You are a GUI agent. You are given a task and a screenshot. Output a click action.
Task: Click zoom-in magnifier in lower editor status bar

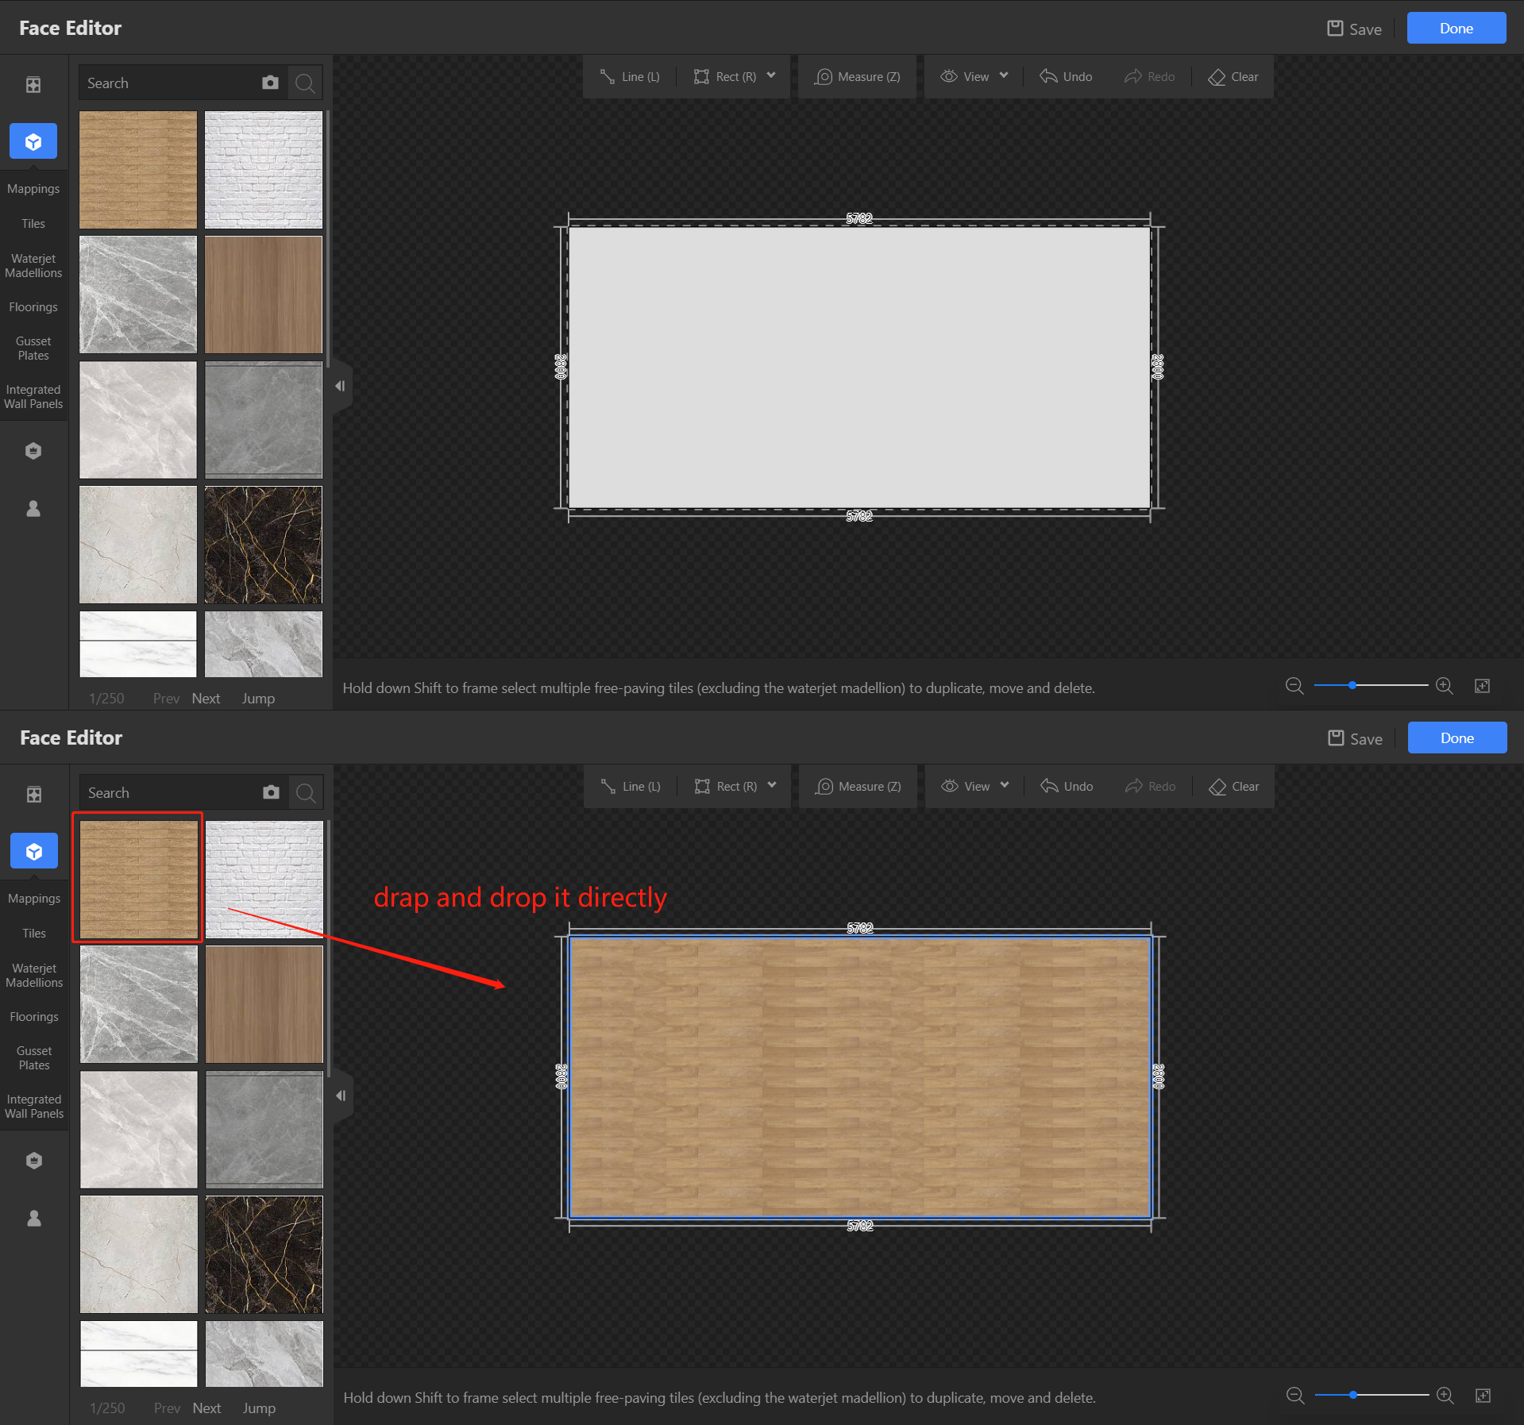point(1445,1396)
